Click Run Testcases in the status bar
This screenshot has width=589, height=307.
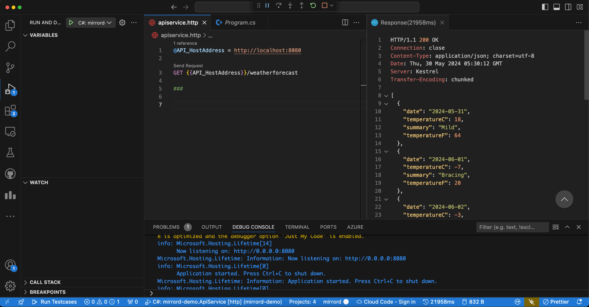(x=54, y=302)
